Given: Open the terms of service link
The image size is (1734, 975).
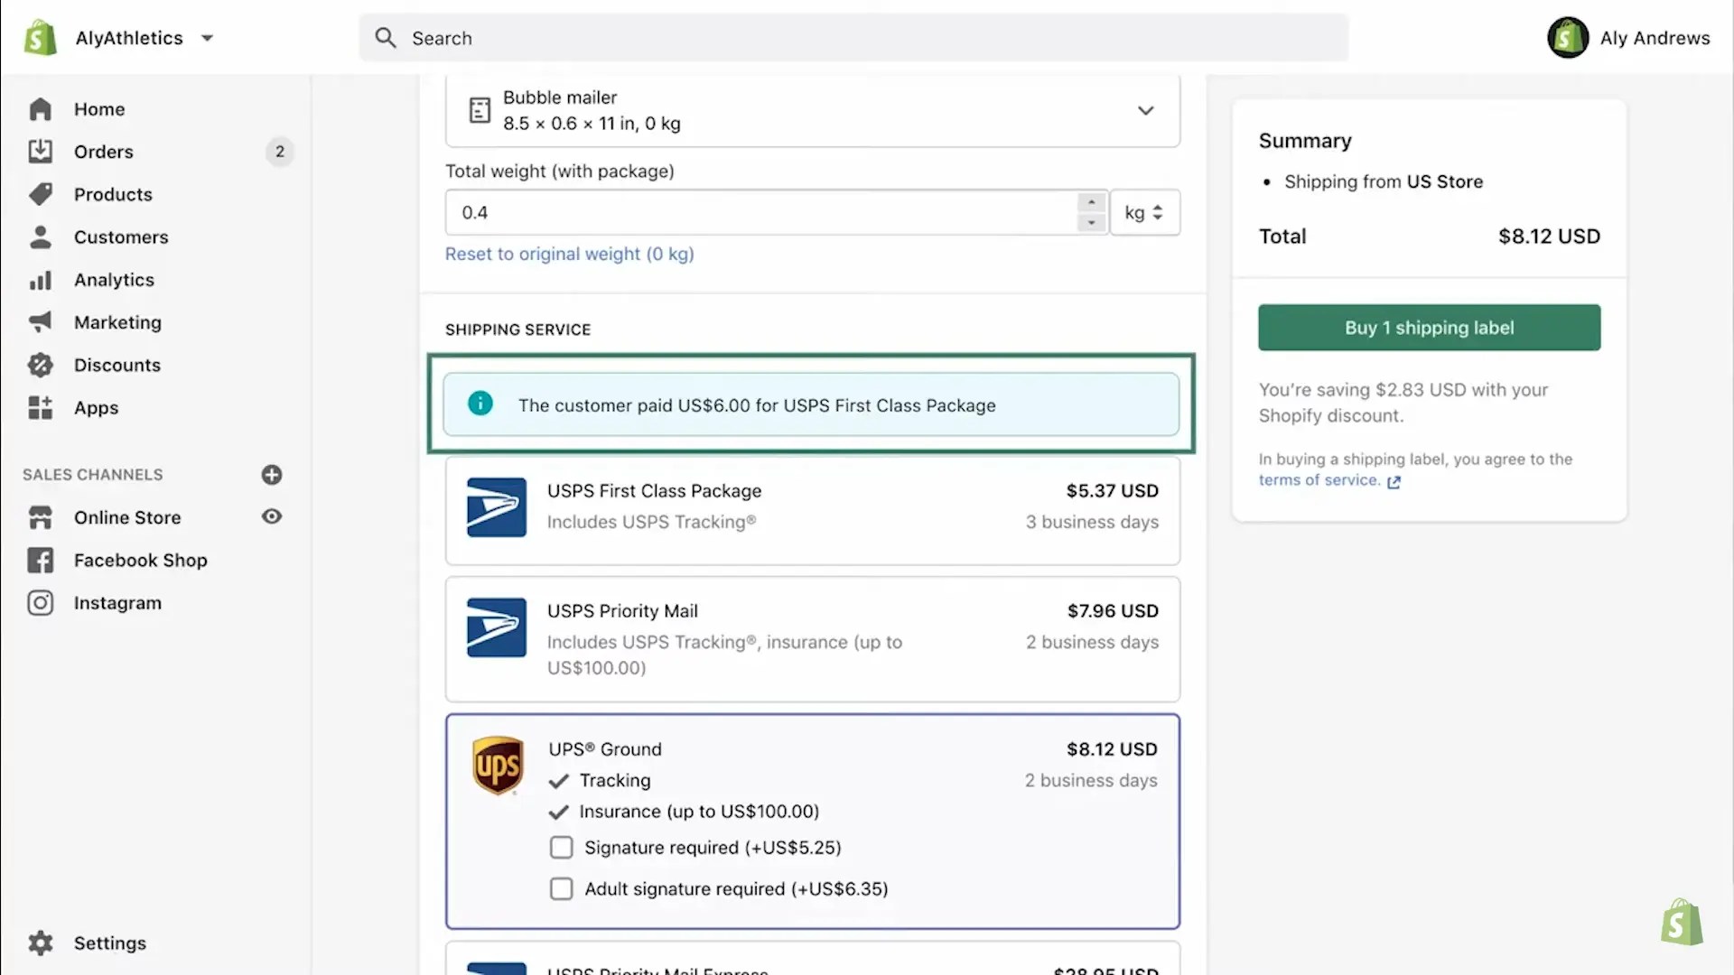Looking at the screenshot, I should (1319, 479).
